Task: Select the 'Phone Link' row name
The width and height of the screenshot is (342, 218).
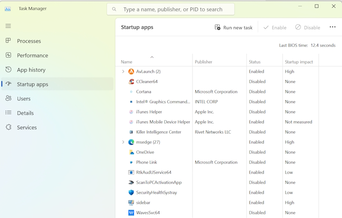Action: [147, 162]
